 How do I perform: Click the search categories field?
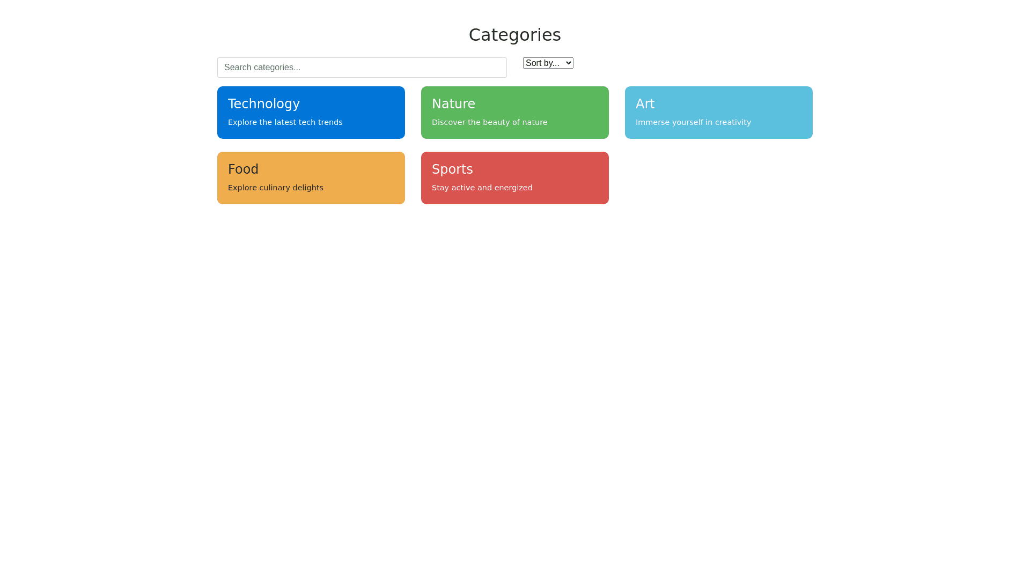pyautogui.click(x=362, y=67)
